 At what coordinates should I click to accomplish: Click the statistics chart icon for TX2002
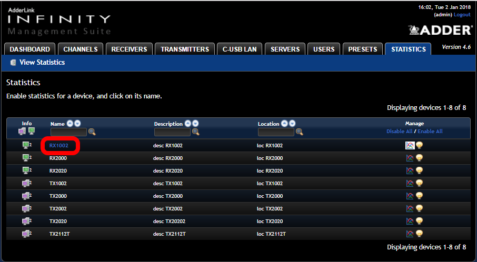click(410, 208)
